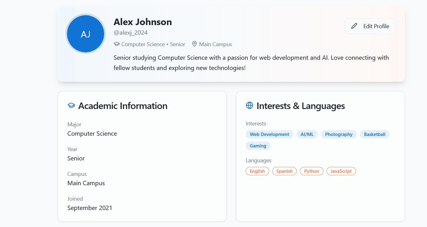
Task: Click the Spanish language chip
Action: pyautogui.click(x=284, y=171)
